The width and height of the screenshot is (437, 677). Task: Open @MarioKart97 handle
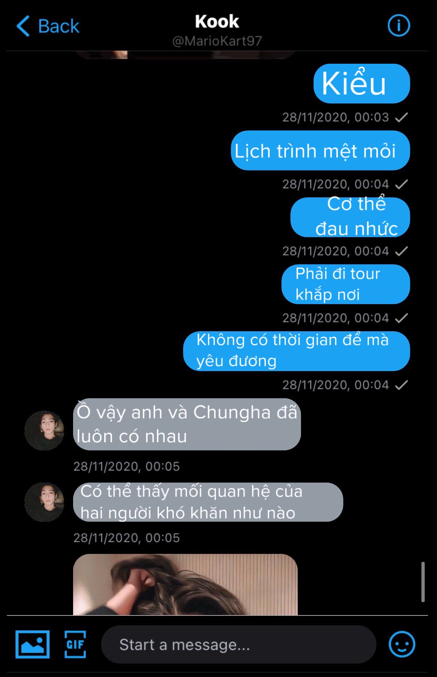tap(217, 41)
